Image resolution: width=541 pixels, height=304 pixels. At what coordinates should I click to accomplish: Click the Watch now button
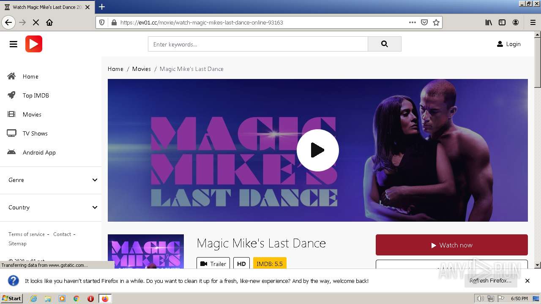(452, 245)
